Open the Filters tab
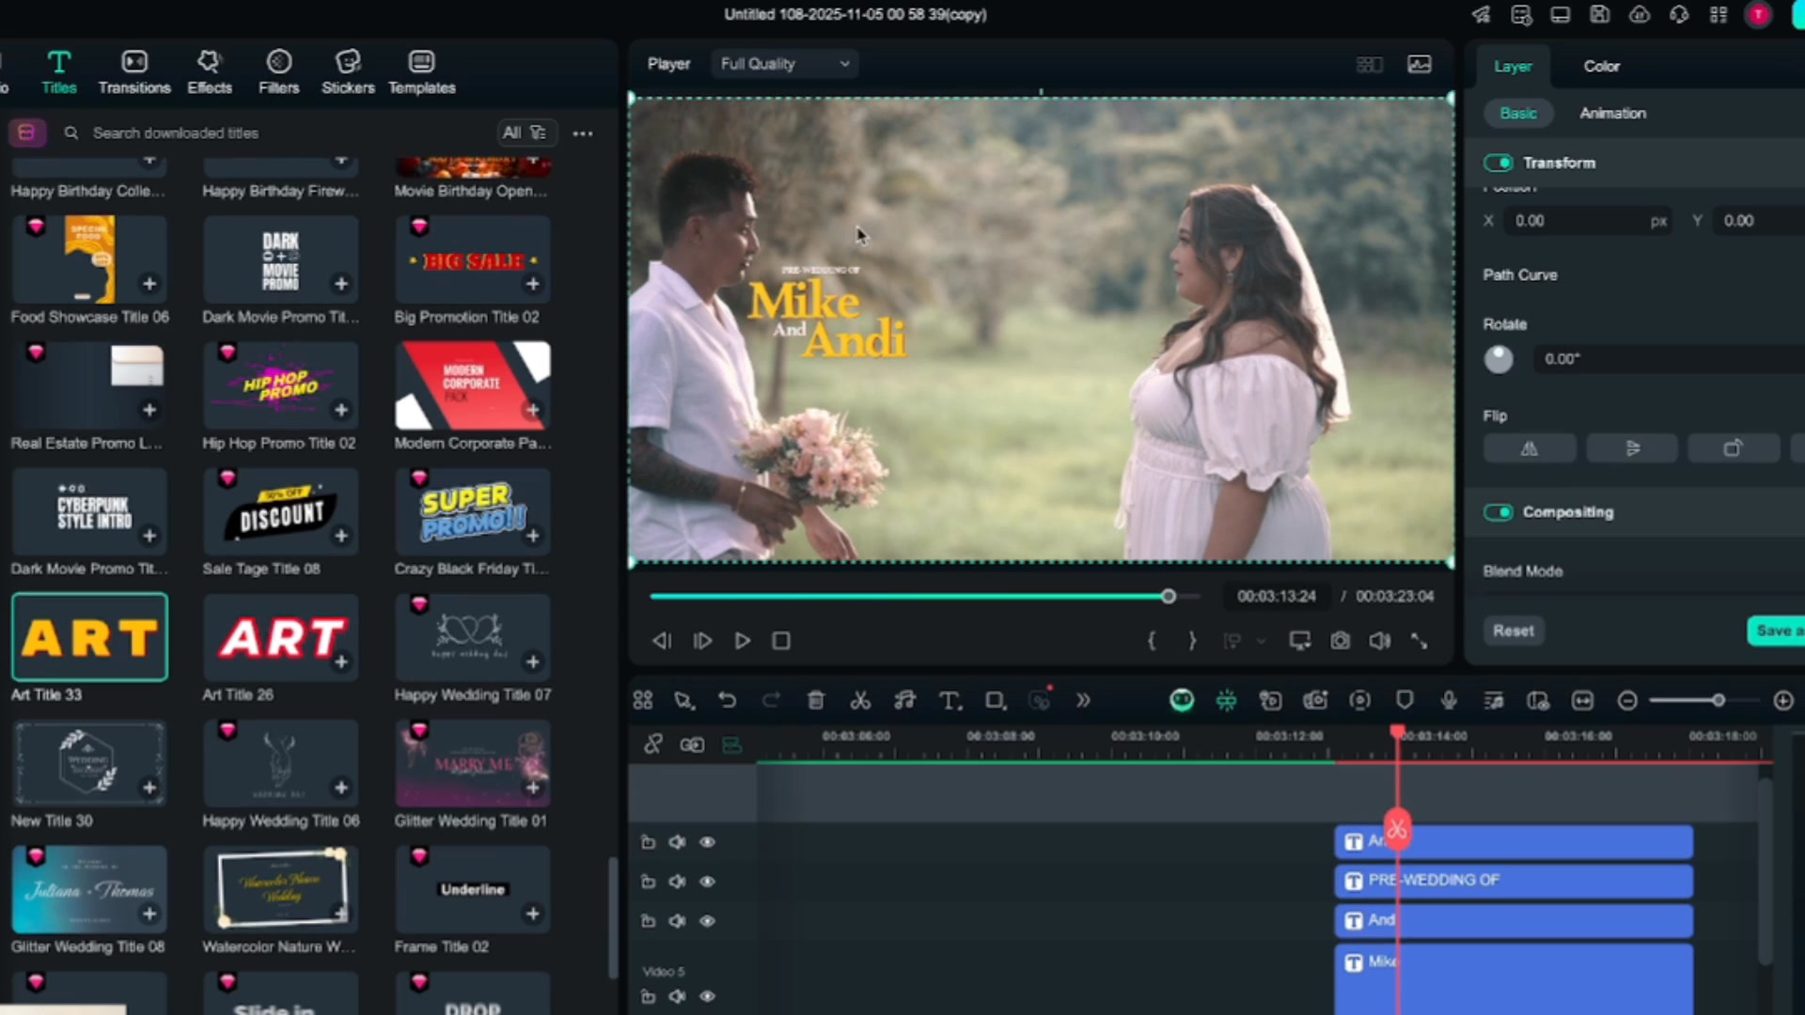Screen dimensions: 1805x1015 tap(278, 72)
